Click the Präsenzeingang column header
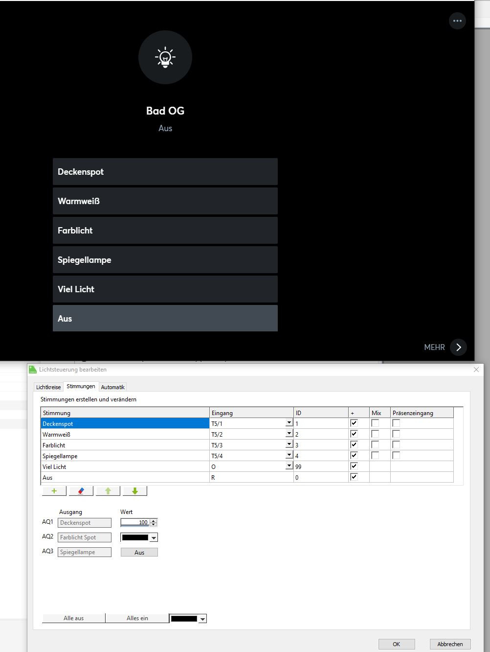Viewport: 490px width, 652px height. click(422, 413)
